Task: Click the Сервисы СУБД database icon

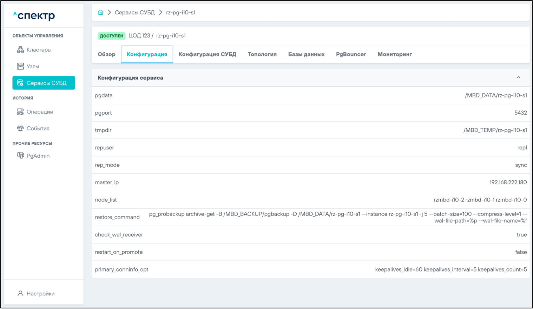Action: point(20,83)
